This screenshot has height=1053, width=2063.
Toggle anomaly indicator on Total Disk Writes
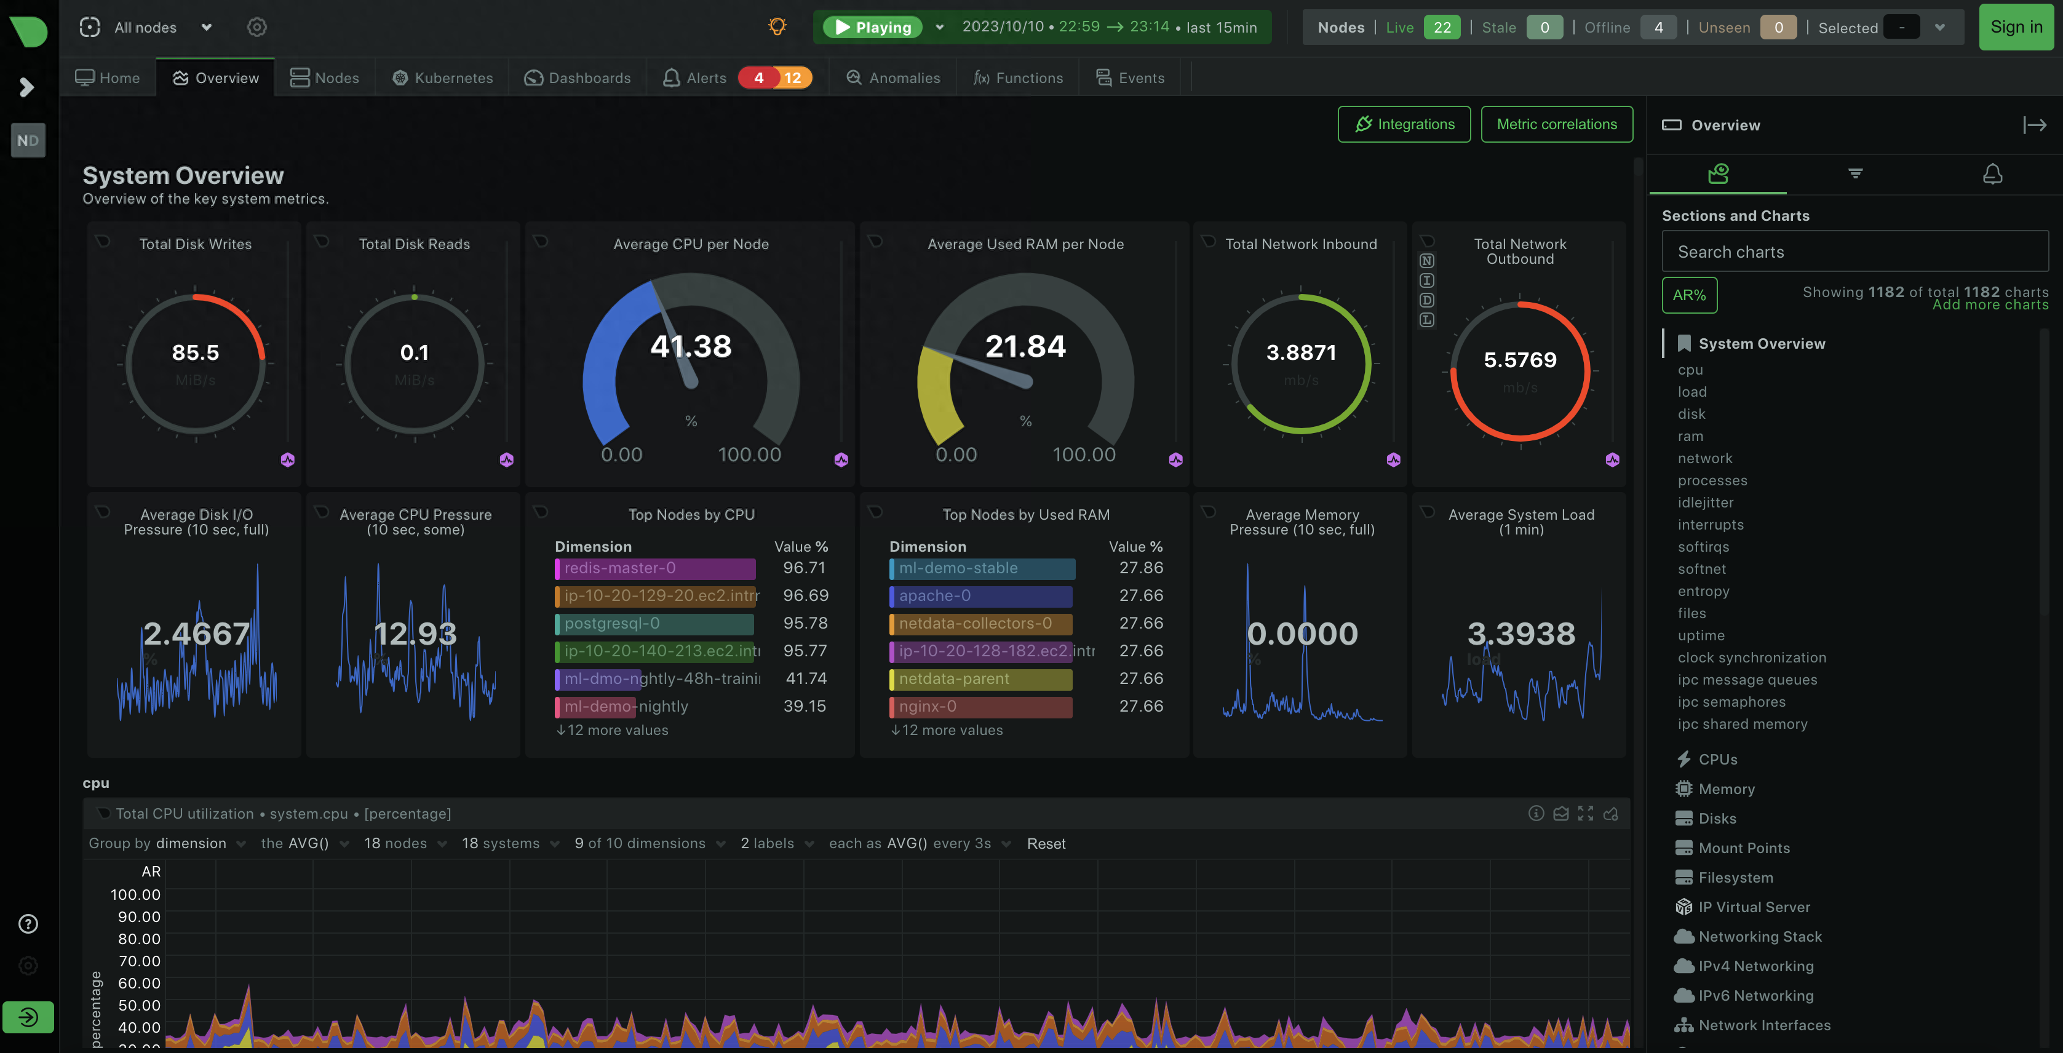(287, 459)
